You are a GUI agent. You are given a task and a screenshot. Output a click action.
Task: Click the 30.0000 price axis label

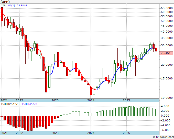tap(167, 45)
